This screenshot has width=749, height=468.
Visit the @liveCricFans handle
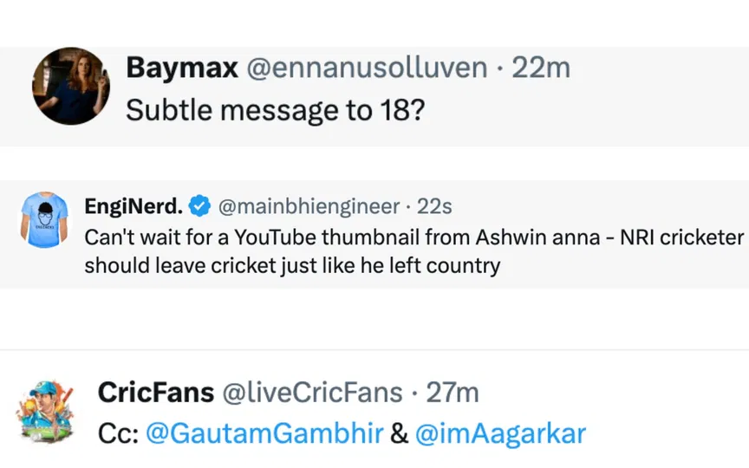(x=313, y=393)
